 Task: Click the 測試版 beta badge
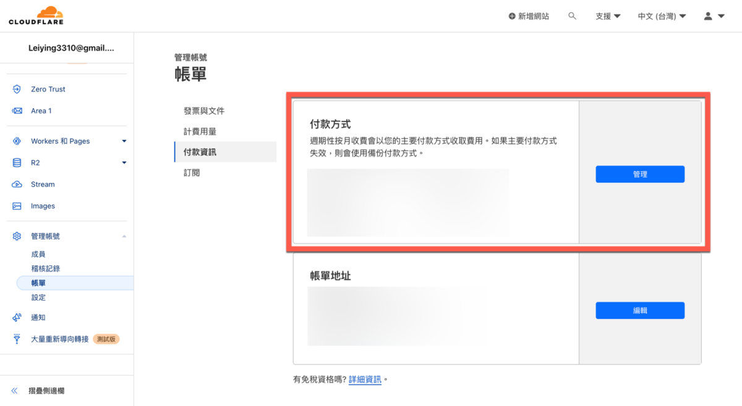pyautogui.click(x=106, y=339)
